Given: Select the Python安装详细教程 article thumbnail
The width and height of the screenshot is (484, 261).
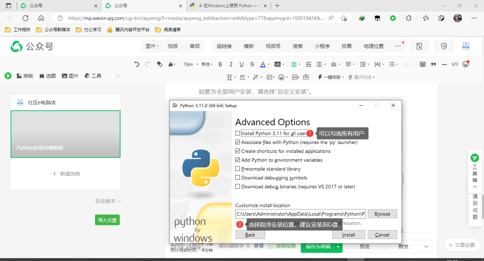Looking at the screenshot, I should [x=65, y=134].
